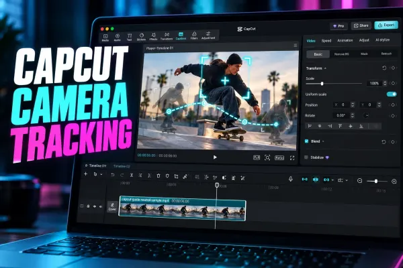Open the Adjustment panel
403x268 pixels.
(208, 35)
